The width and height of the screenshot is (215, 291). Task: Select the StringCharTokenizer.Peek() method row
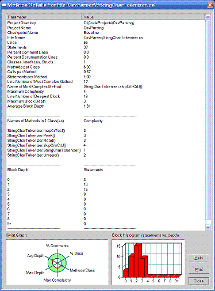[x=106, y=135]
